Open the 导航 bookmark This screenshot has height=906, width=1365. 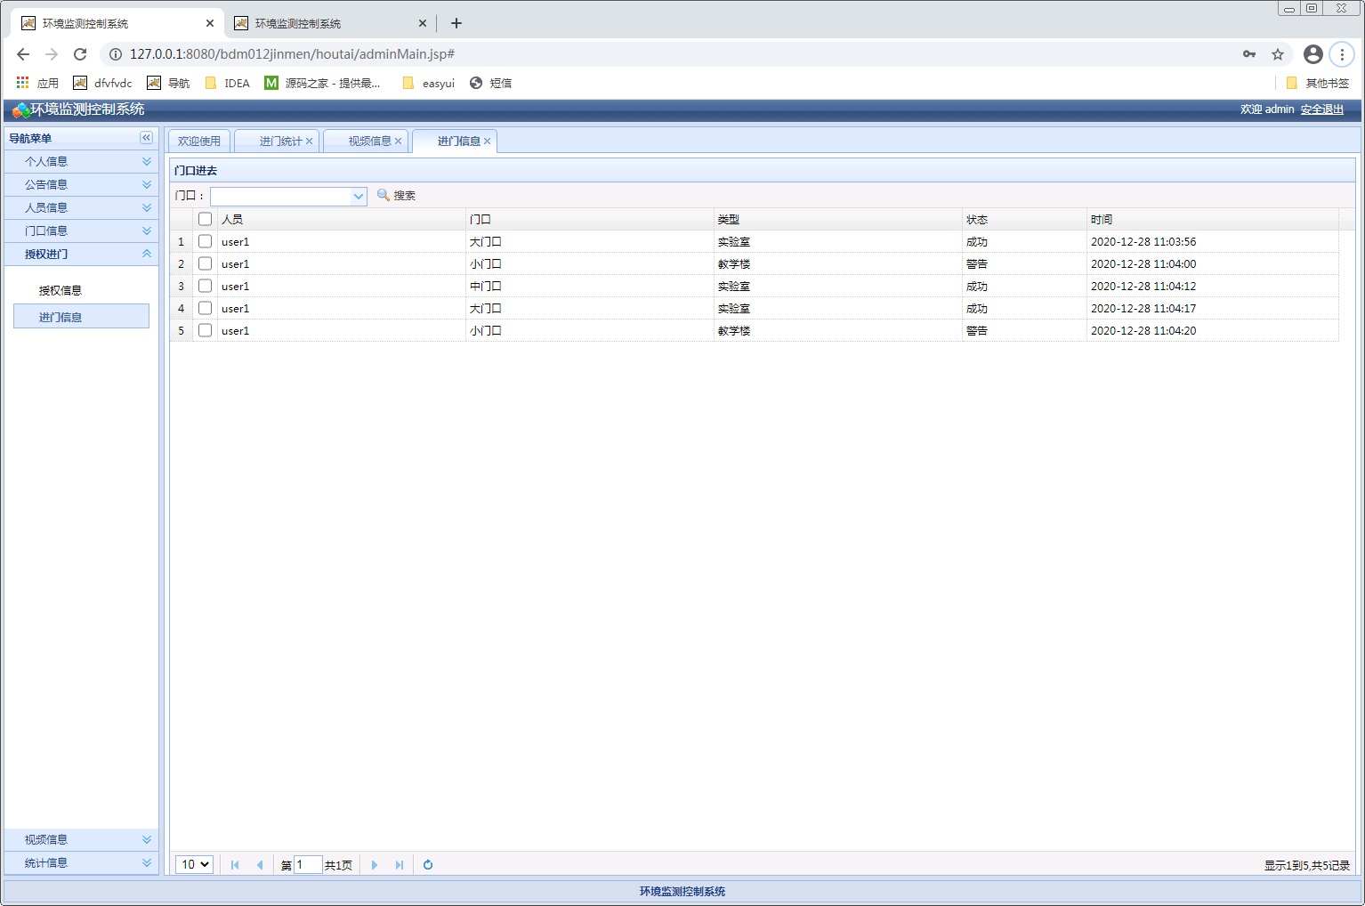pos(168,83)
